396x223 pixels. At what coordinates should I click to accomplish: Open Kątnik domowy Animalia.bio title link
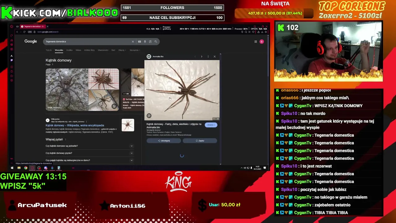(174, 125)
